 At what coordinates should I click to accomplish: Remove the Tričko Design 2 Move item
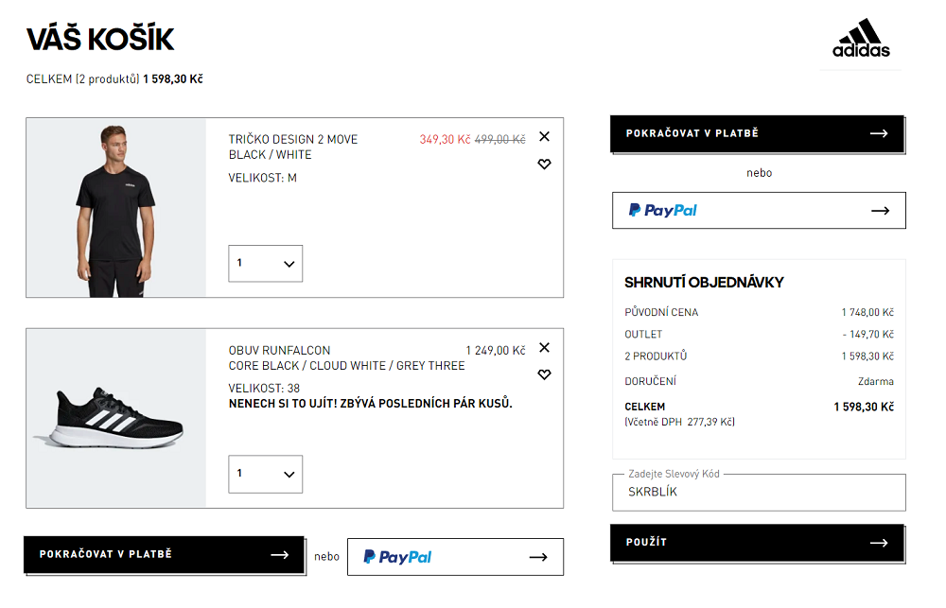coord(544,137)
